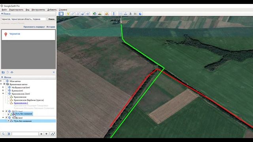Viewport: 253px width, 142px height.
Task: Move selected item down with arrow button
Action: [47, 134]
